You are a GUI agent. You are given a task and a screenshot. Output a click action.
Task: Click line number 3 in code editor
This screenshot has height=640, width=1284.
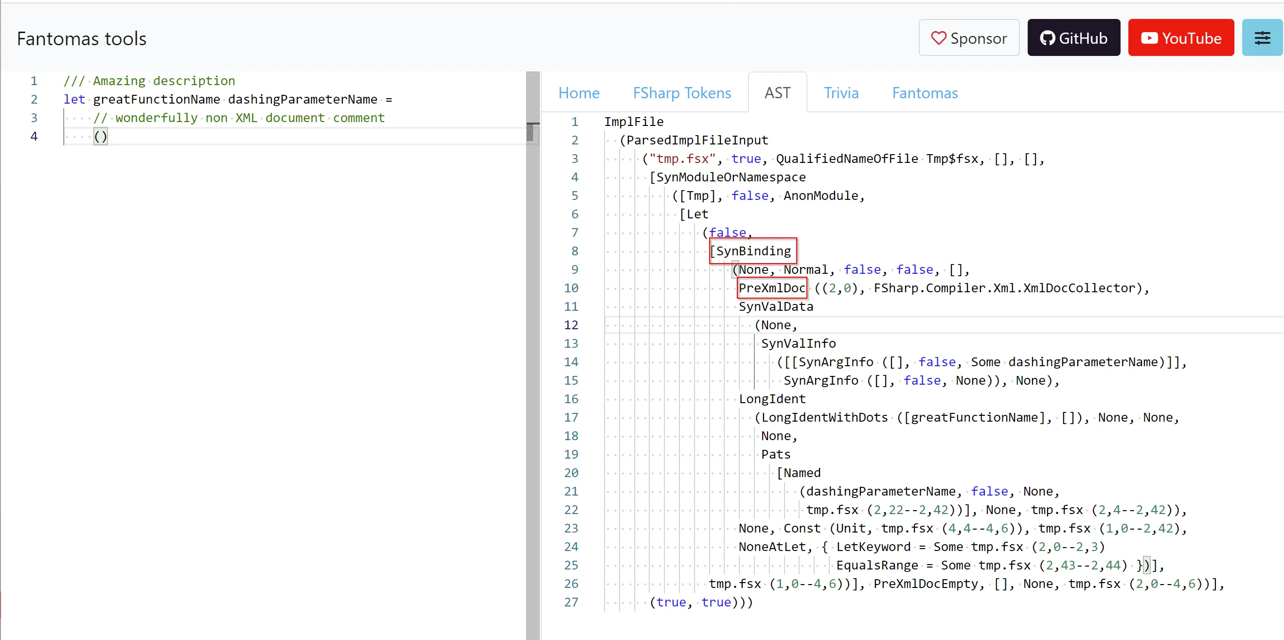34,118
